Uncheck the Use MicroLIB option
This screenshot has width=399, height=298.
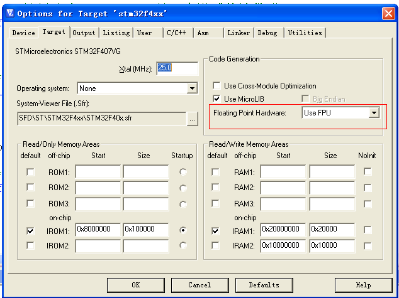coord(216,98)
